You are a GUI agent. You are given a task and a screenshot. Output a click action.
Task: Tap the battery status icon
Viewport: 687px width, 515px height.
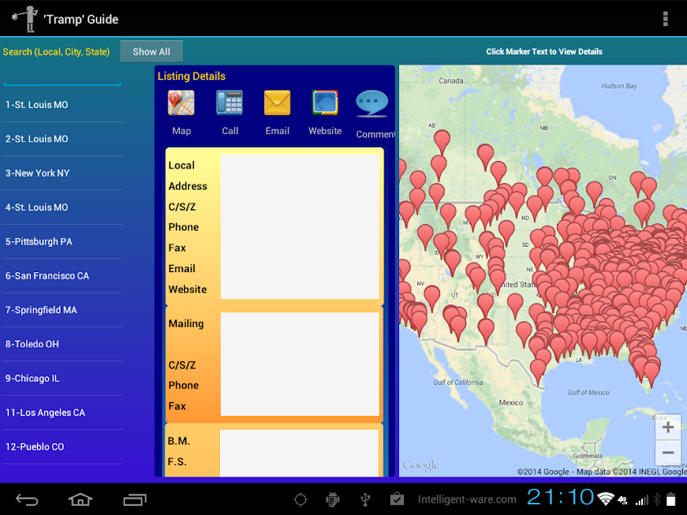point(671,499)
